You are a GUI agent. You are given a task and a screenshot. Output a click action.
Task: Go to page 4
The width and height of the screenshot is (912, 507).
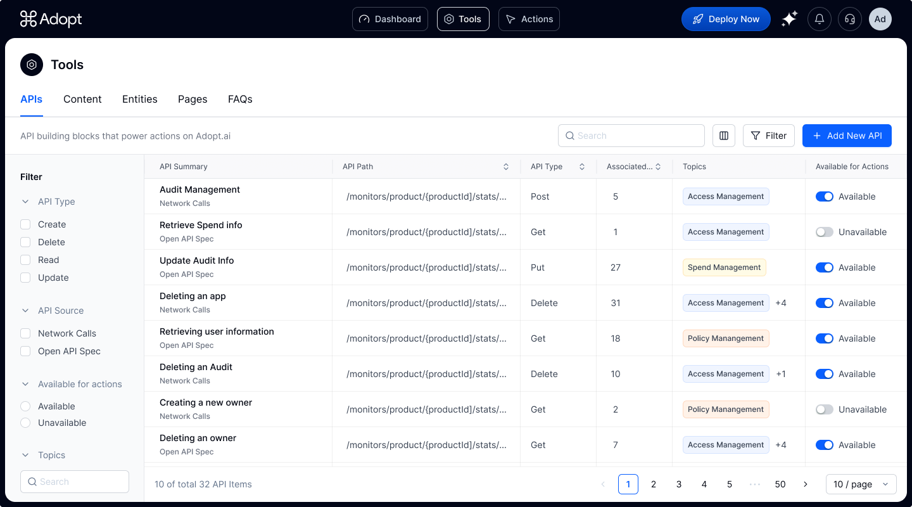(704, 484)
